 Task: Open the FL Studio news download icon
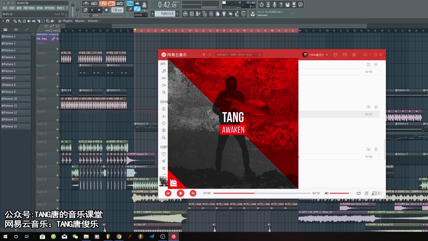(252, 14)
